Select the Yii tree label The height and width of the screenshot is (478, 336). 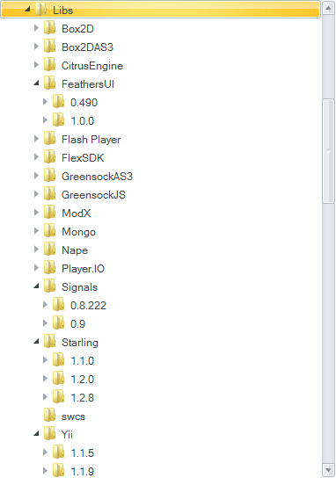(67, 435)
